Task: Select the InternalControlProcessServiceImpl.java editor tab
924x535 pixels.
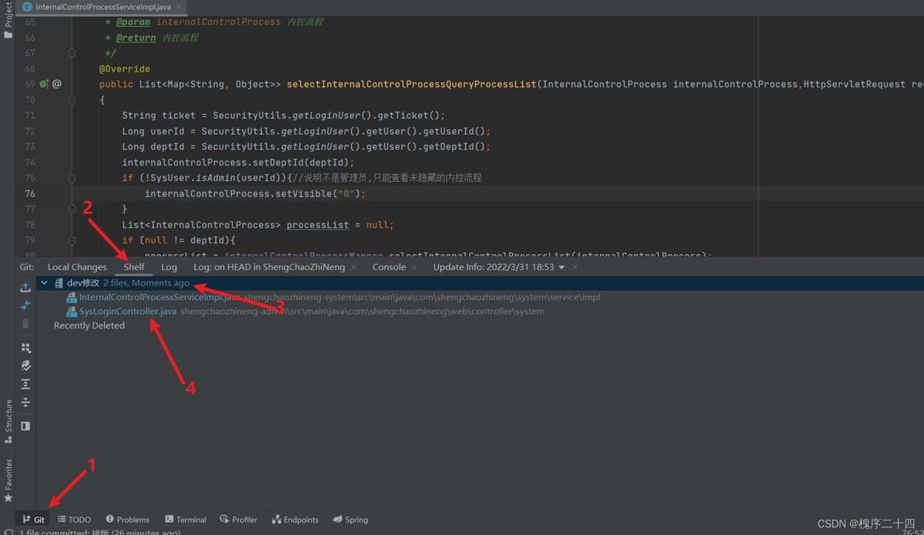Action: [x=102, y=7]
